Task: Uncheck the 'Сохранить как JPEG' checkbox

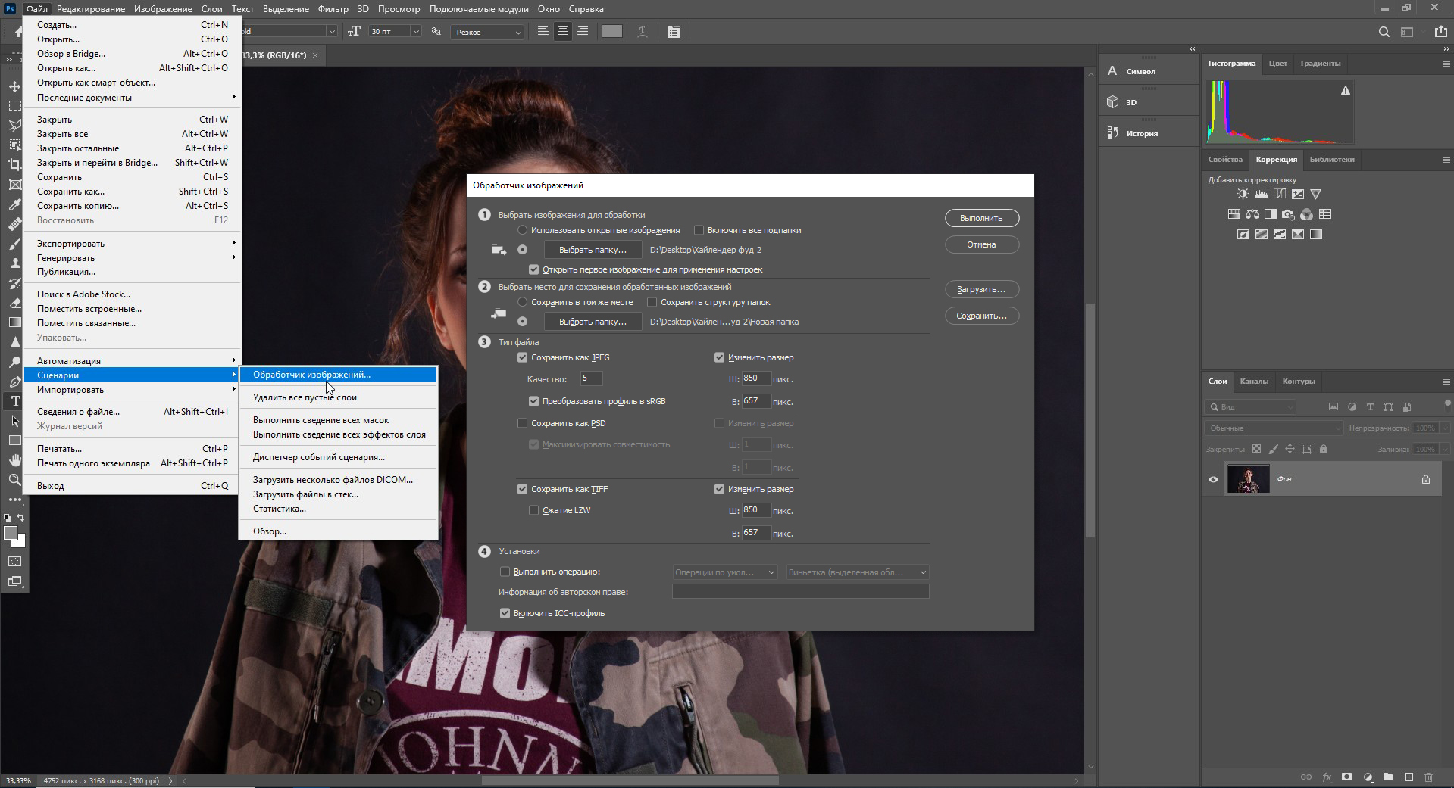Action: click(x=522, y=357)
